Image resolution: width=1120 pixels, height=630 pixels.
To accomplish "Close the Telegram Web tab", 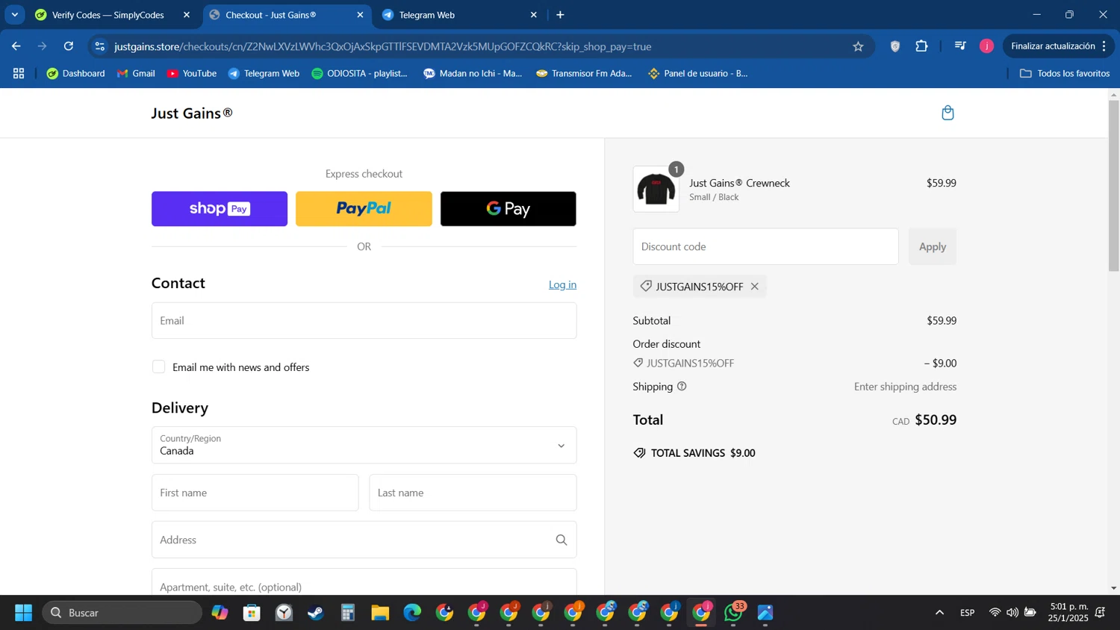I will coord(533,15).
